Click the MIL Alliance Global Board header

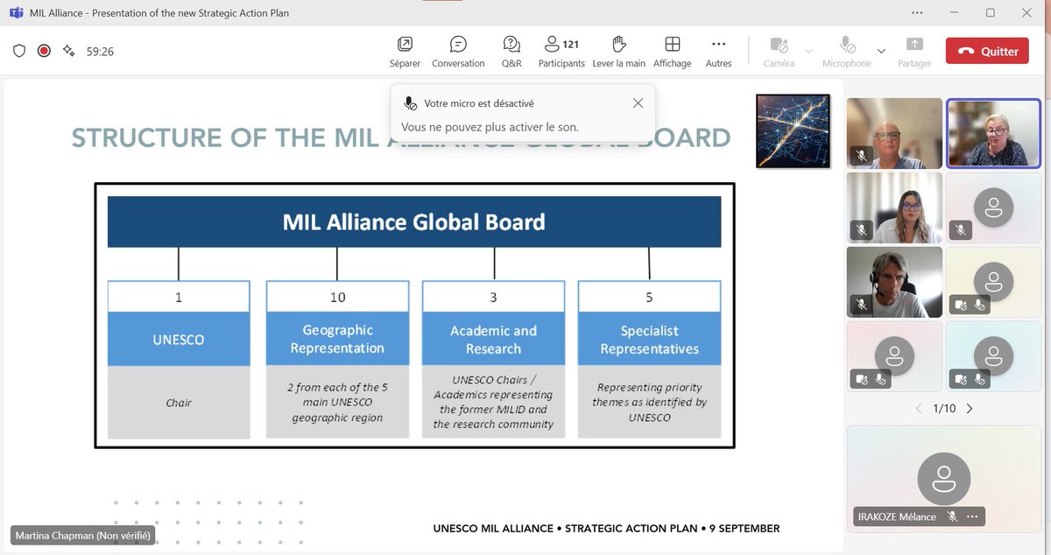click(414, 221)
